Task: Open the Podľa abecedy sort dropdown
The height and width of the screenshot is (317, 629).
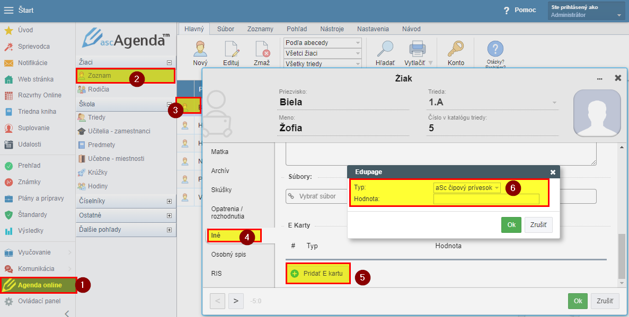Action: click(x=323, y=43)
